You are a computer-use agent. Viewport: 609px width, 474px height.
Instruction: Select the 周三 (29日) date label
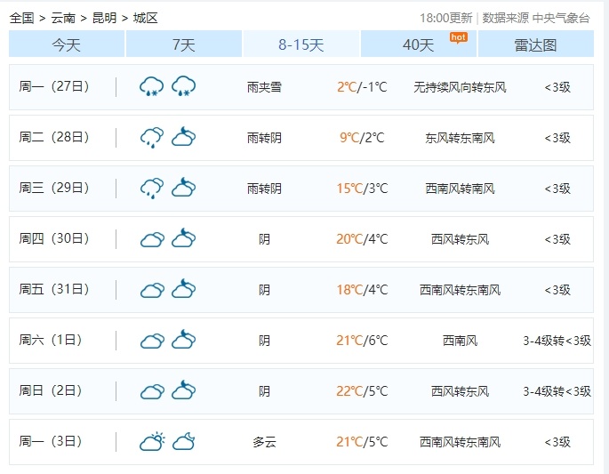[54, 188]
